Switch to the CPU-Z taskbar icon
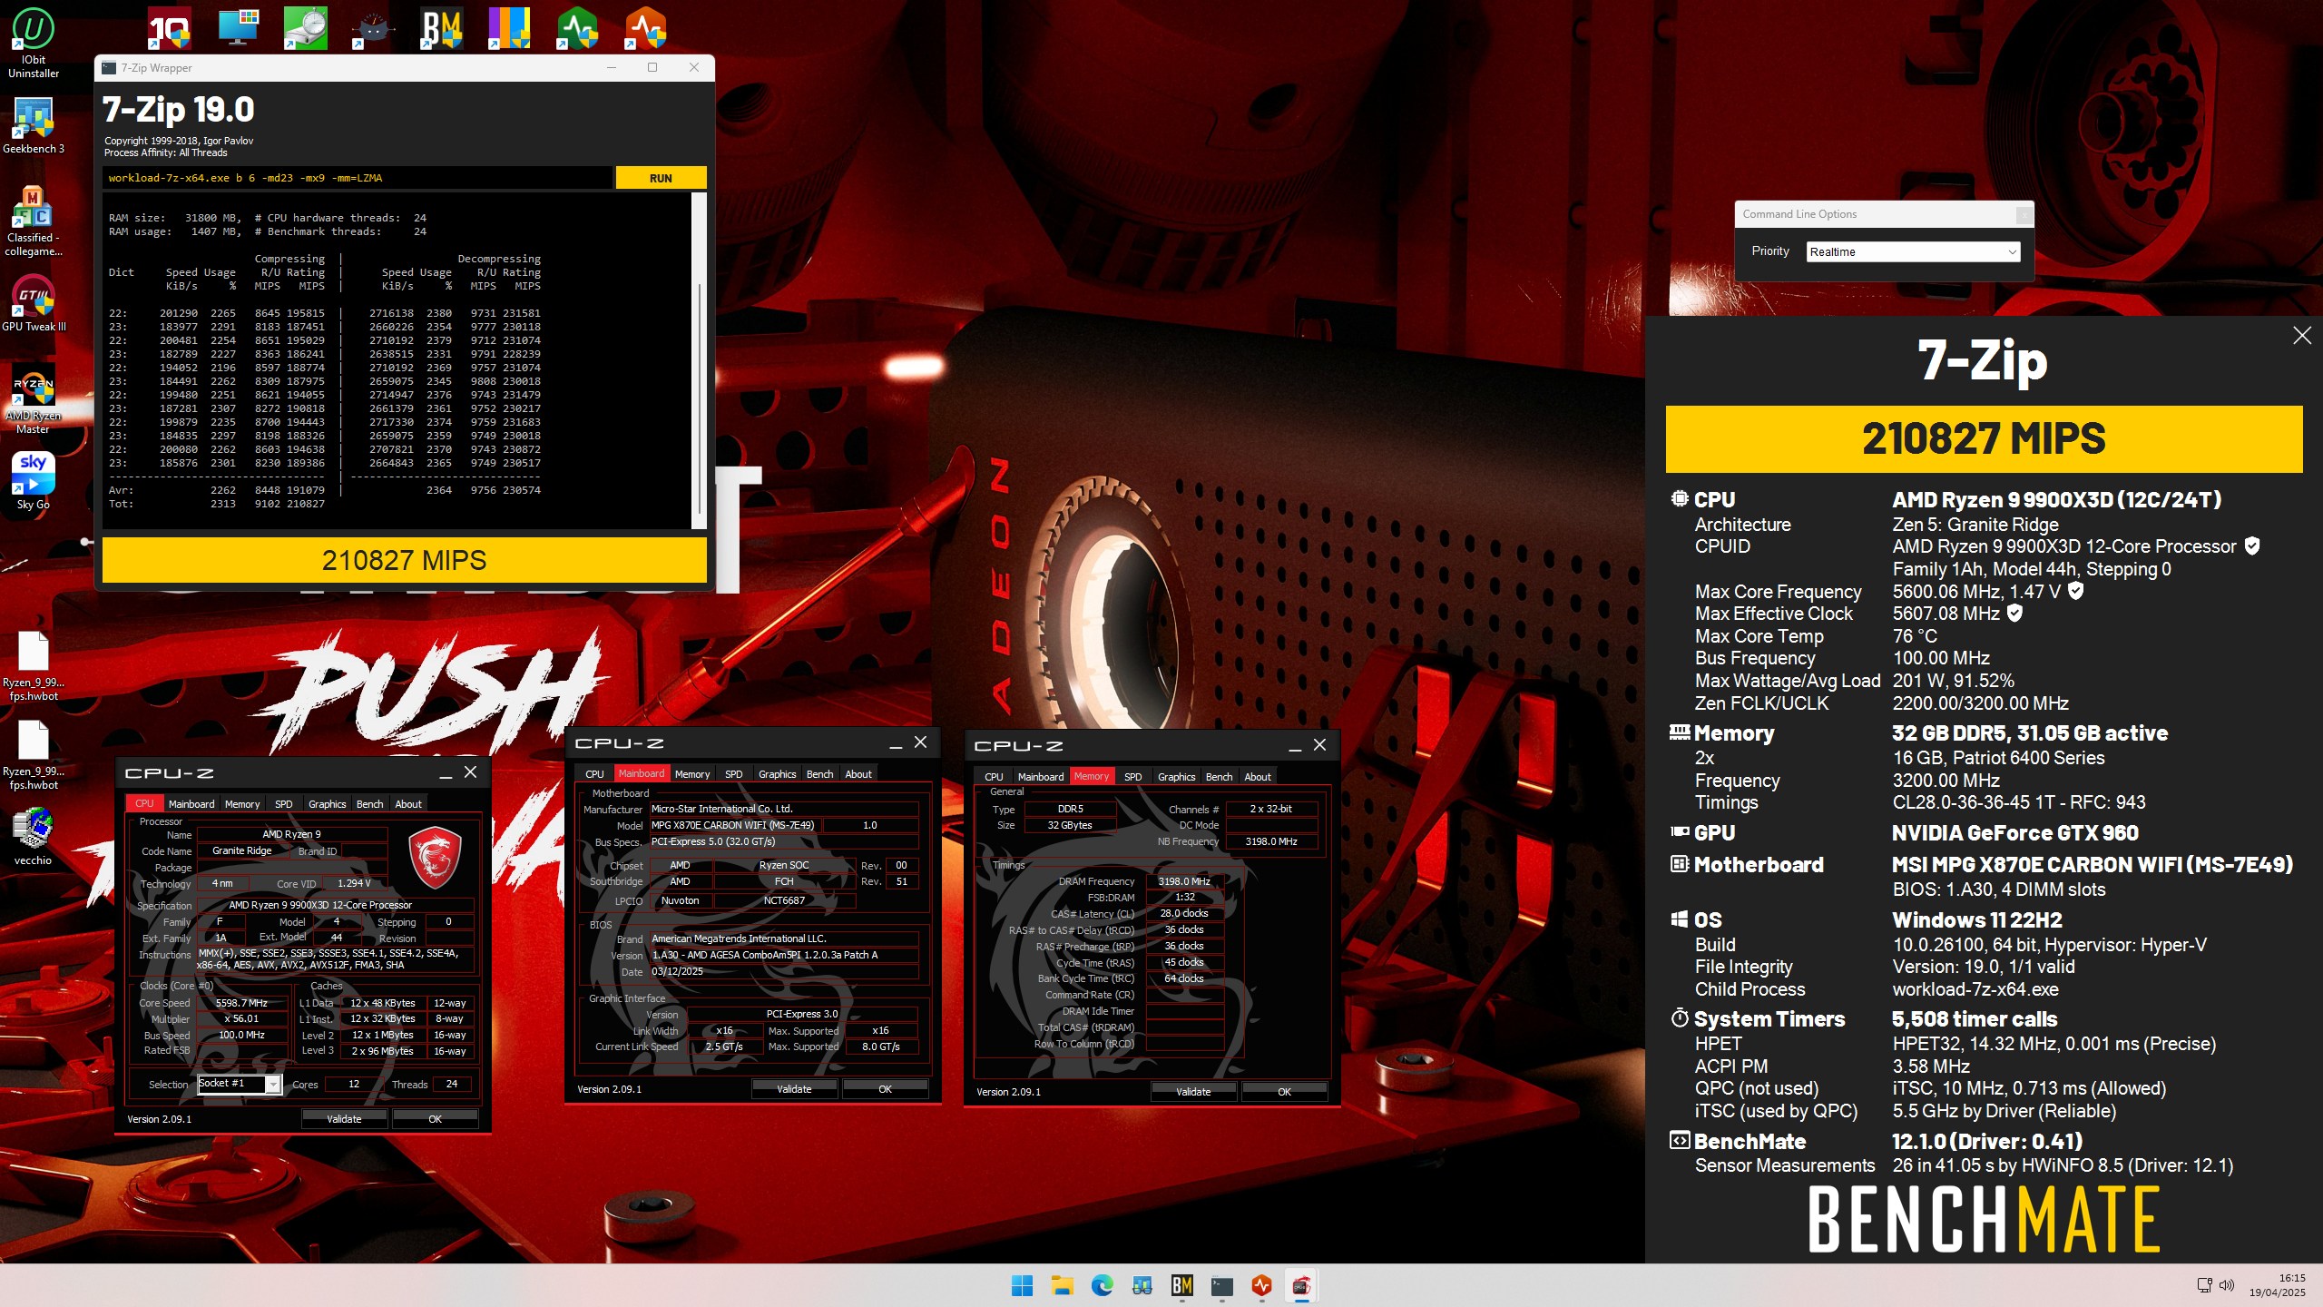2323x1307 pixels. pos(1301,1285)
